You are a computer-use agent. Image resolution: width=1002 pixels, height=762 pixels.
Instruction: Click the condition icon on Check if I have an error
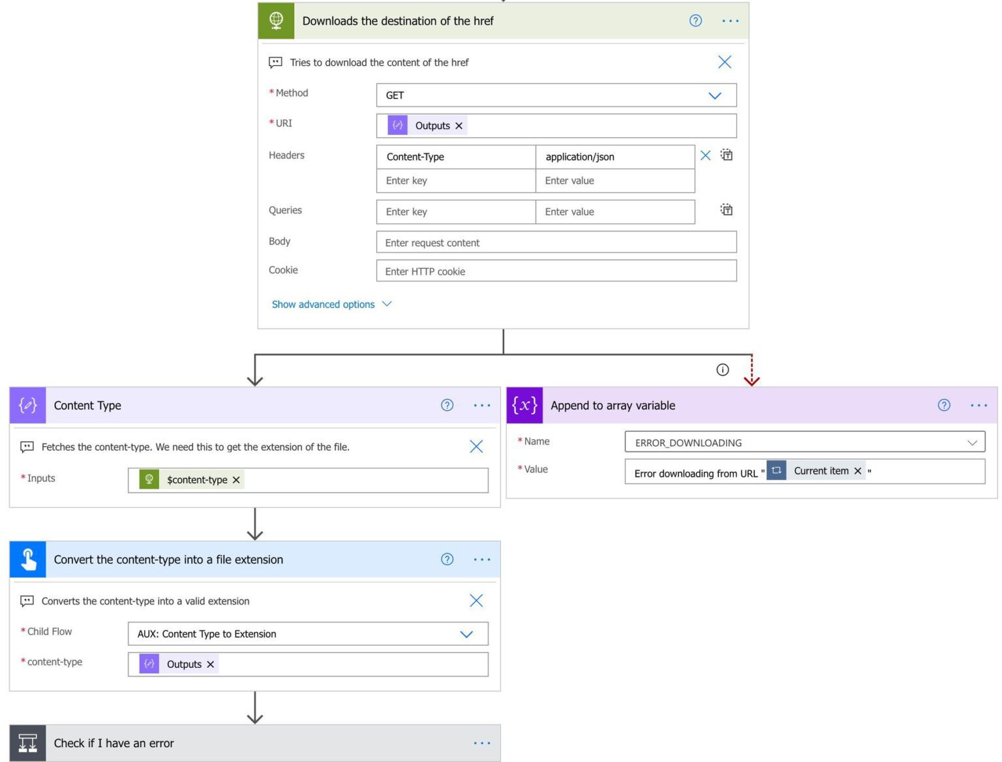coord(27,742)
